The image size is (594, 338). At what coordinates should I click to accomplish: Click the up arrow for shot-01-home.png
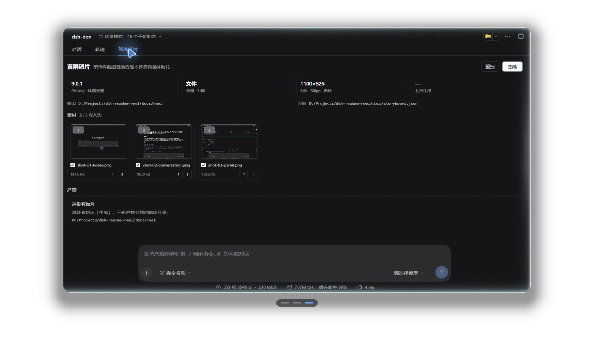click(112, 174)
